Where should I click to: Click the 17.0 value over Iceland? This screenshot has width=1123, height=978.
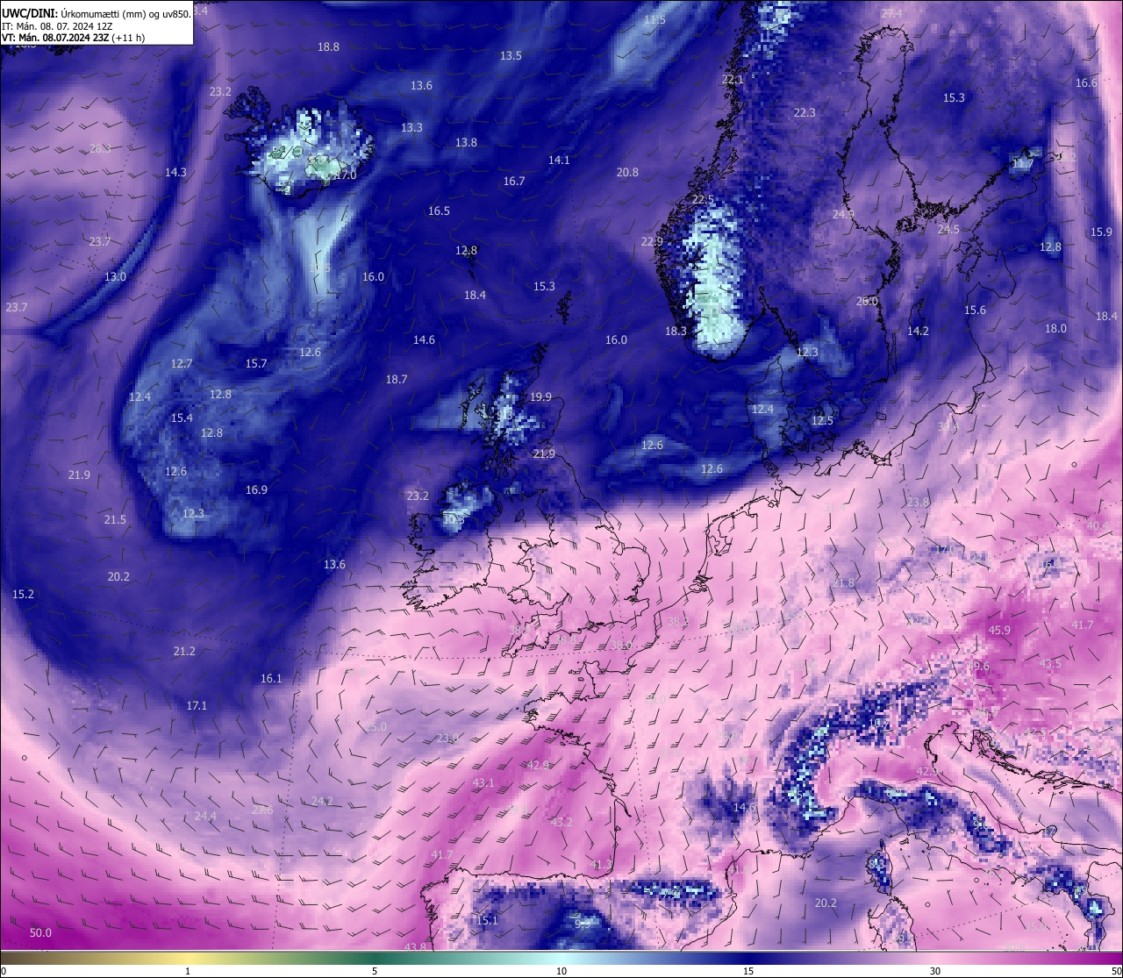click(x=346, y=175)
